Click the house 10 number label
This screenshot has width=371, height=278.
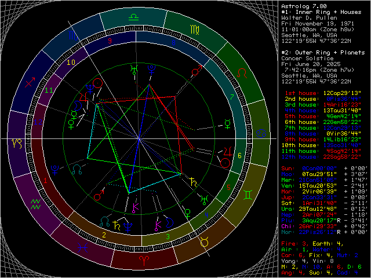coord(71,61)
